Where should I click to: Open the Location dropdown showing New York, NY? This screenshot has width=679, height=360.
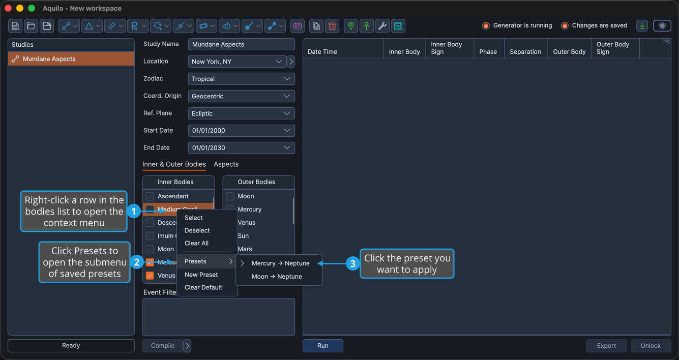point(237,62)
